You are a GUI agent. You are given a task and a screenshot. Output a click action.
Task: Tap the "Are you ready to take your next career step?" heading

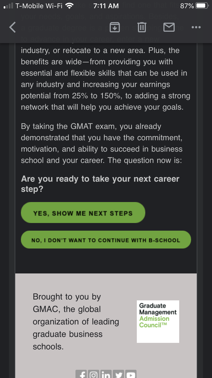tap(100, 184)
